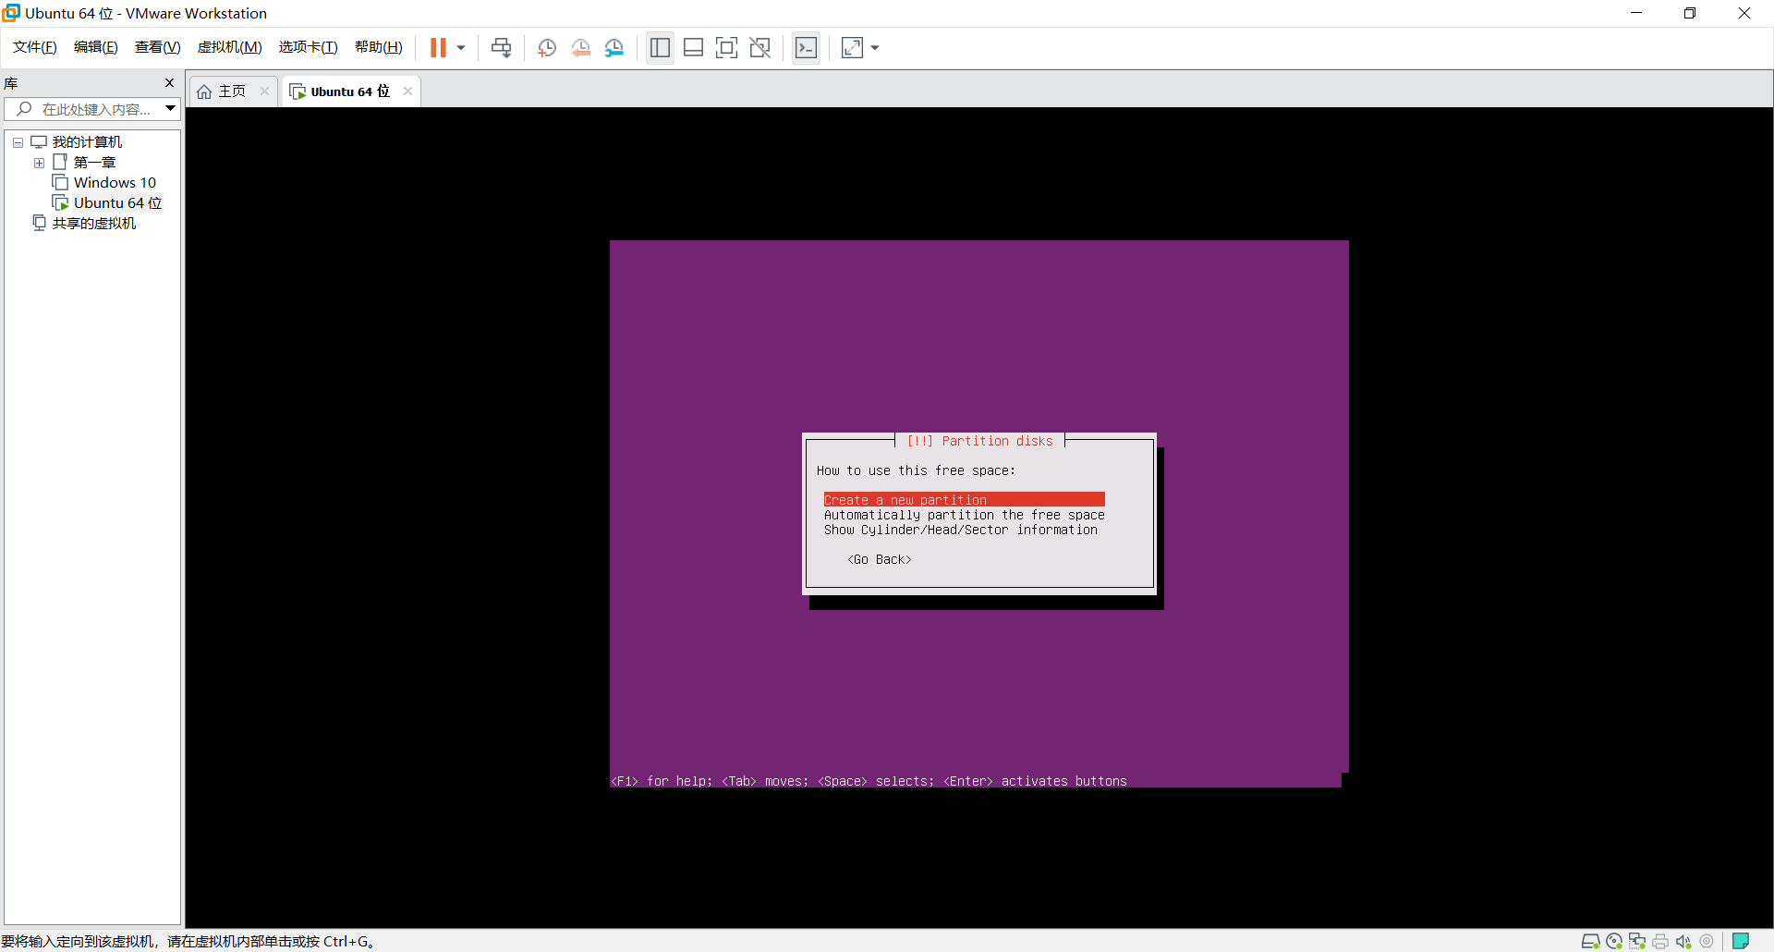
Task: Click the Ctrl+G status bar message
Action: [x=188, y=941]
